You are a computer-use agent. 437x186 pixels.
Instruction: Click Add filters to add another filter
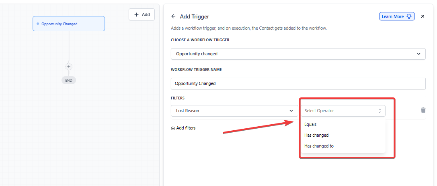[x=185, y=128]
